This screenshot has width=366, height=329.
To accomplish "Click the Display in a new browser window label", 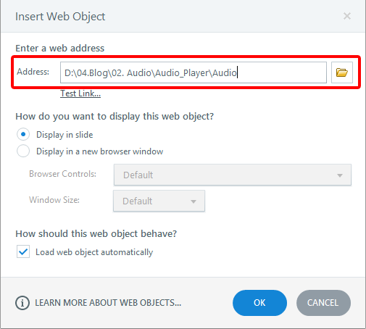I will coord(99,151).
